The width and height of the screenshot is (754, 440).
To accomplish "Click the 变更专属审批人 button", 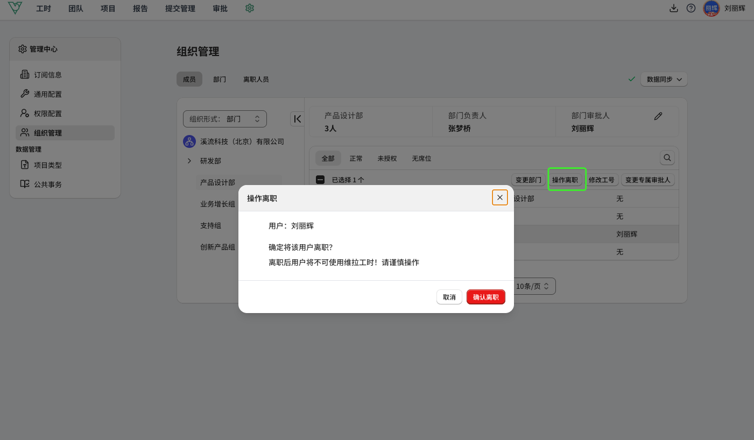I will click(x=648, y=180).
